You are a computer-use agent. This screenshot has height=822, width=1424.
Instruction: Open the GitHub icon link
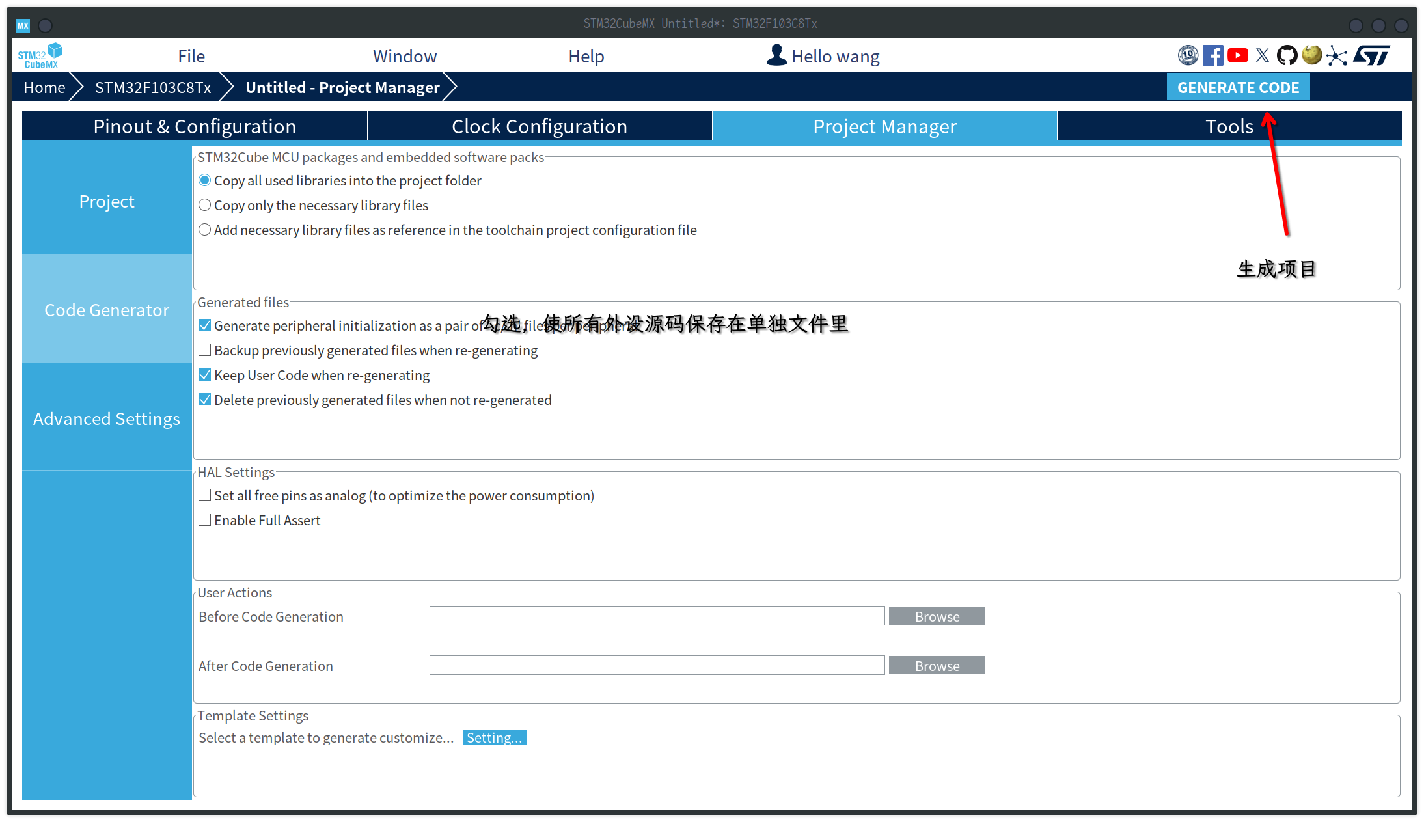(x=1287, y=55)
